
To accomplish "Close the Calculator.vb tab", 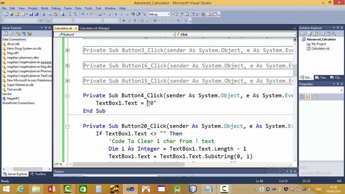I will tap(75, 29).
